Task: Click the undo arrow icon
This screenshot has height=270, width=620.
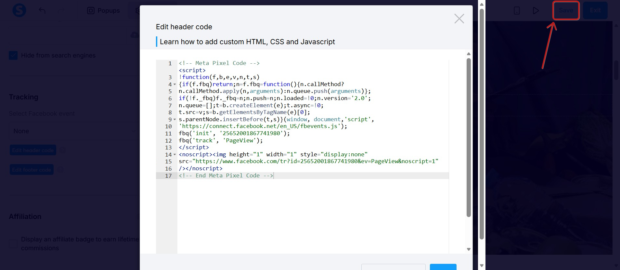Action: tap(42, 10)
